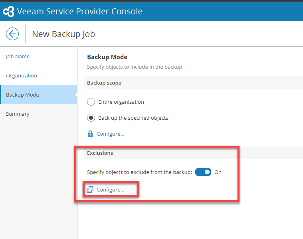The width and height of the screenshot is (303, 239).
Task: Open the Job Name step
Action: (x=18, y=57)
